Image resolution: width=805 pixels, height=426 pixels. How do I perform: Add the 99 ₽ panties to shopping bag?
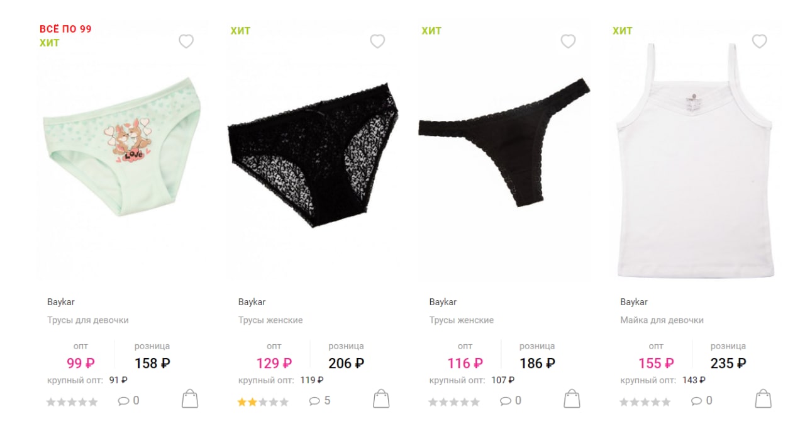(190, 399)
